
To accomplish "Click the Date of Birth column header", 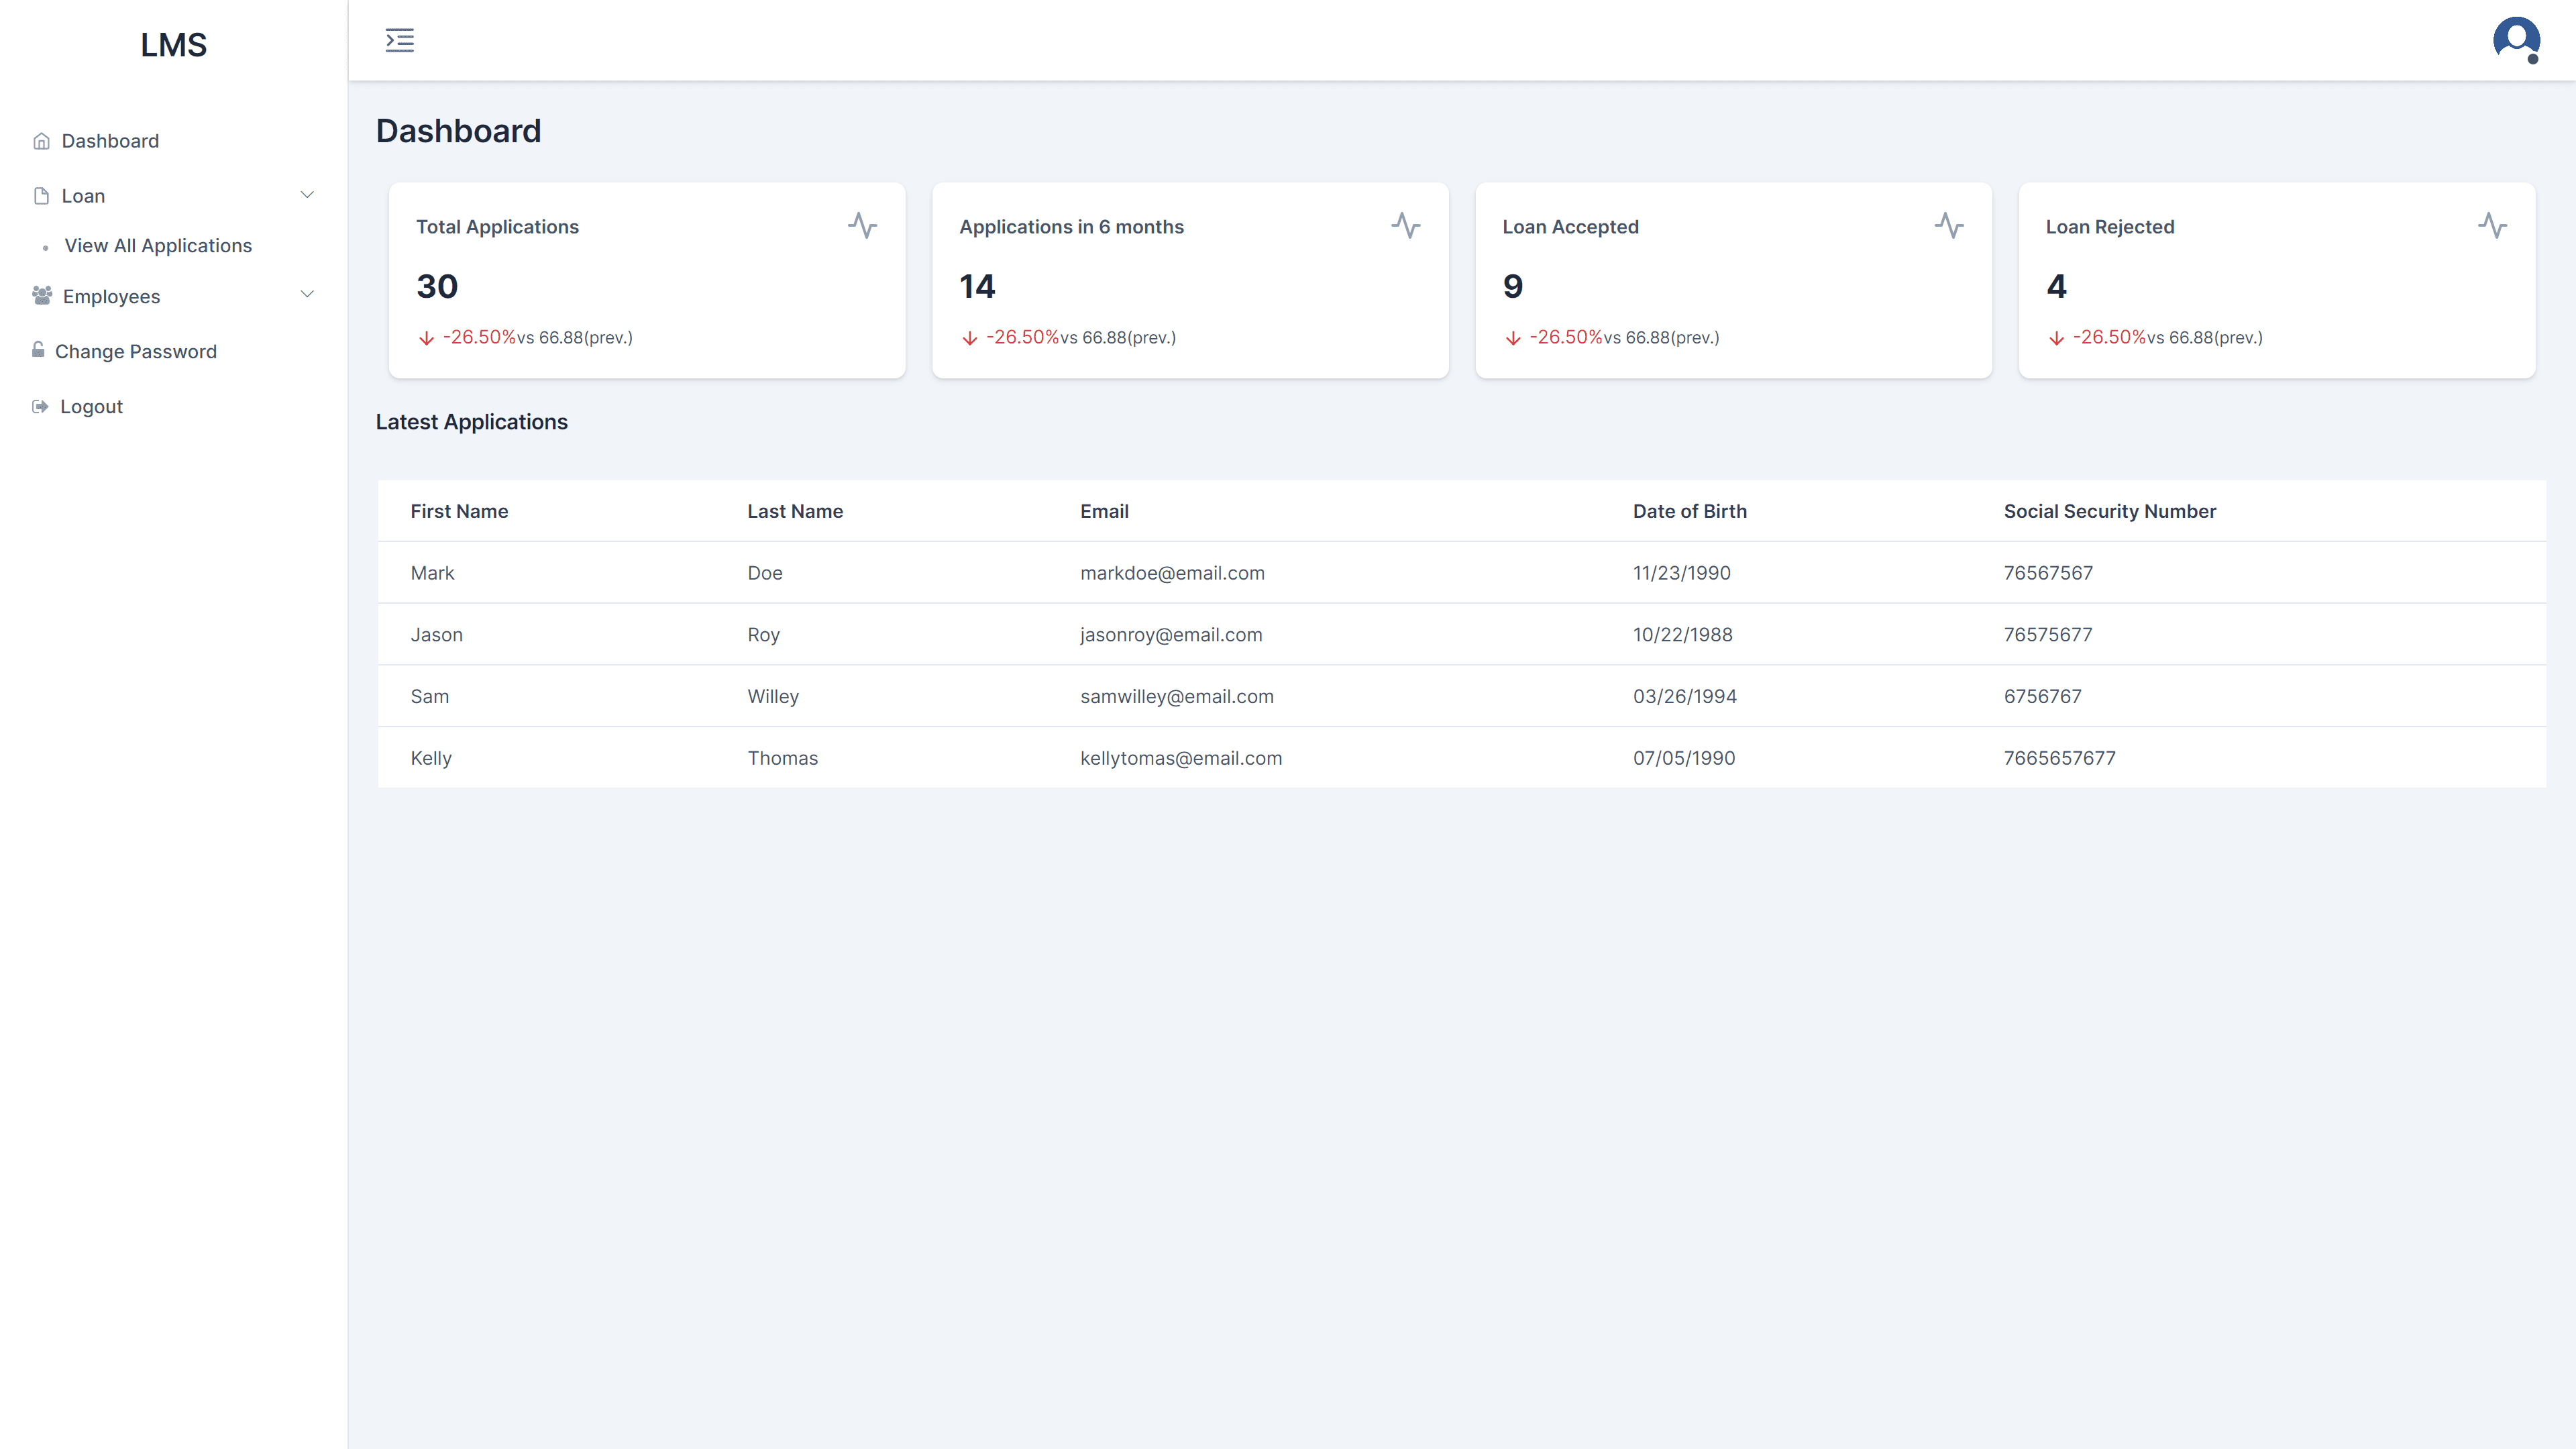I will 1690,511.
